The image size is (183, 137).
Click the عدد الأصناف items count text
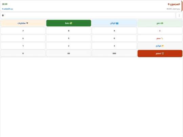coord(7,9)
